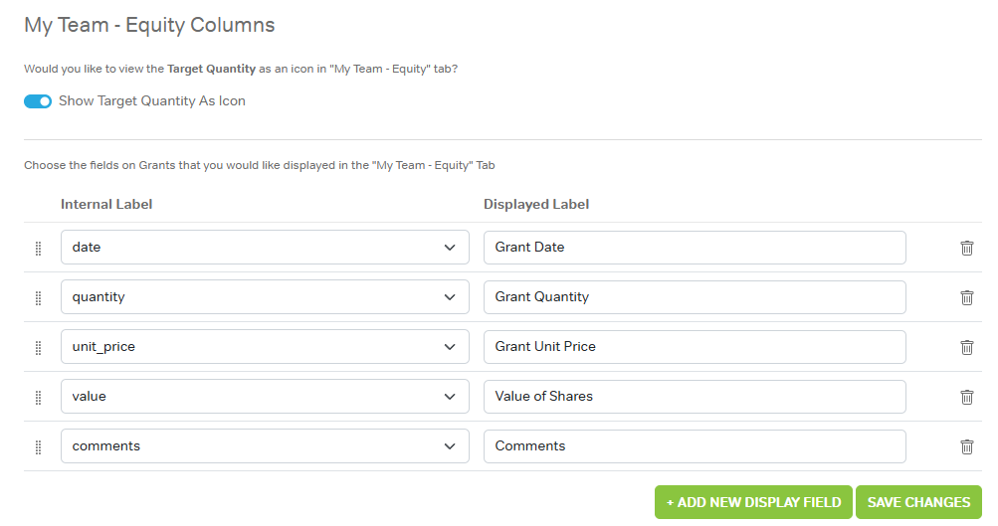This screenshot has width=998, height=526.
Task: Expand the value internal label dropdown
Action: pyautogui.click(x=265, y=397)
